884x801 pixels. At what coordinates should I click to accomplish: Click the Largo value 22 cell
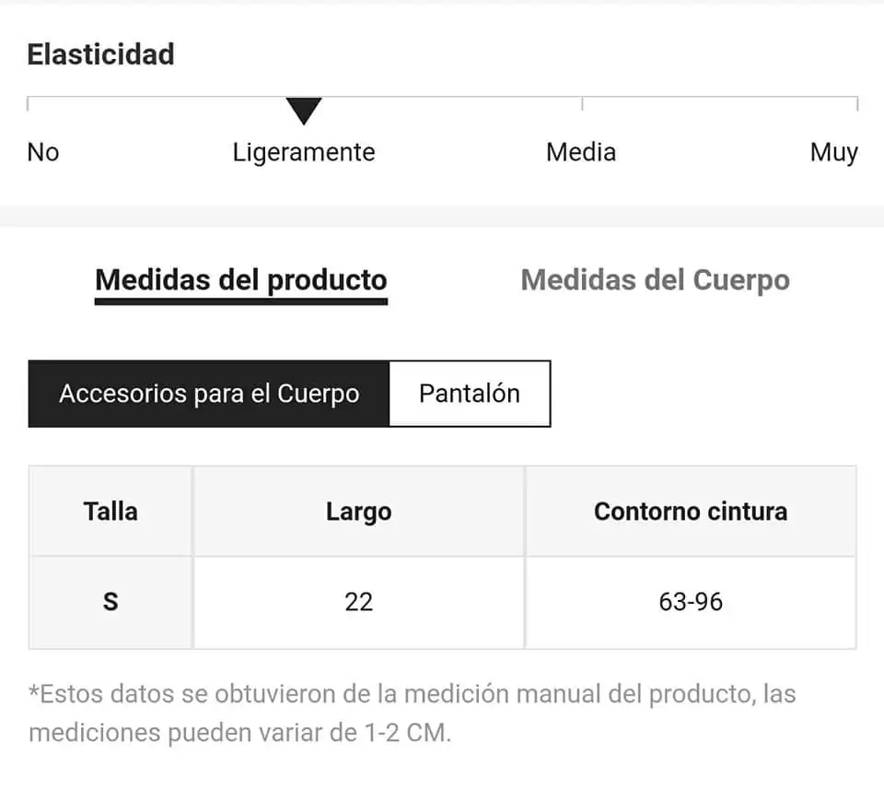(x=358, y=602)
